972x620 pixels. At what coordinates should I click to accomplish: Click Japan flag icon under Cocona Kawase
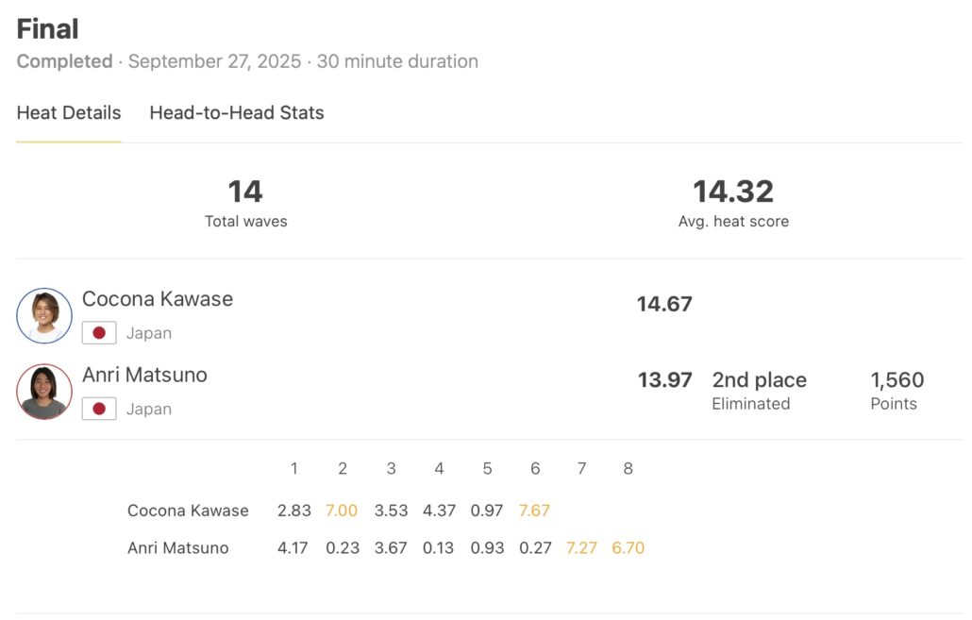tap(99, 333)
